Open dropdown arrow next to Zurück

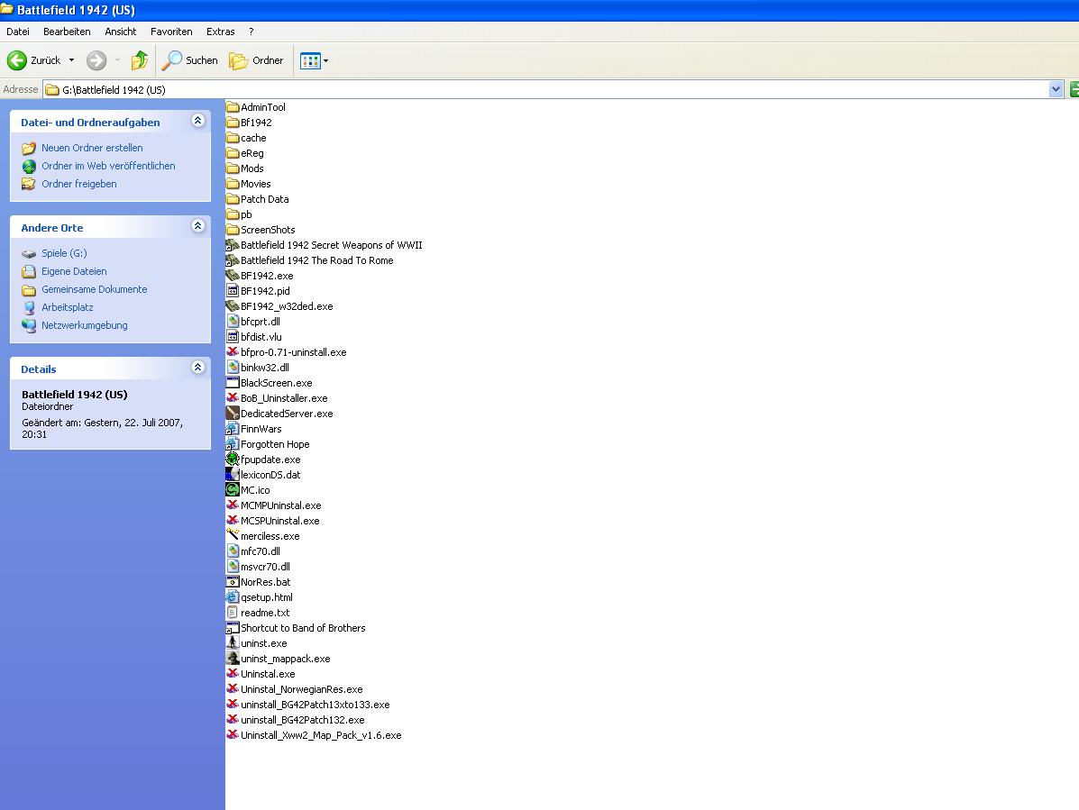tap(71, 60)
